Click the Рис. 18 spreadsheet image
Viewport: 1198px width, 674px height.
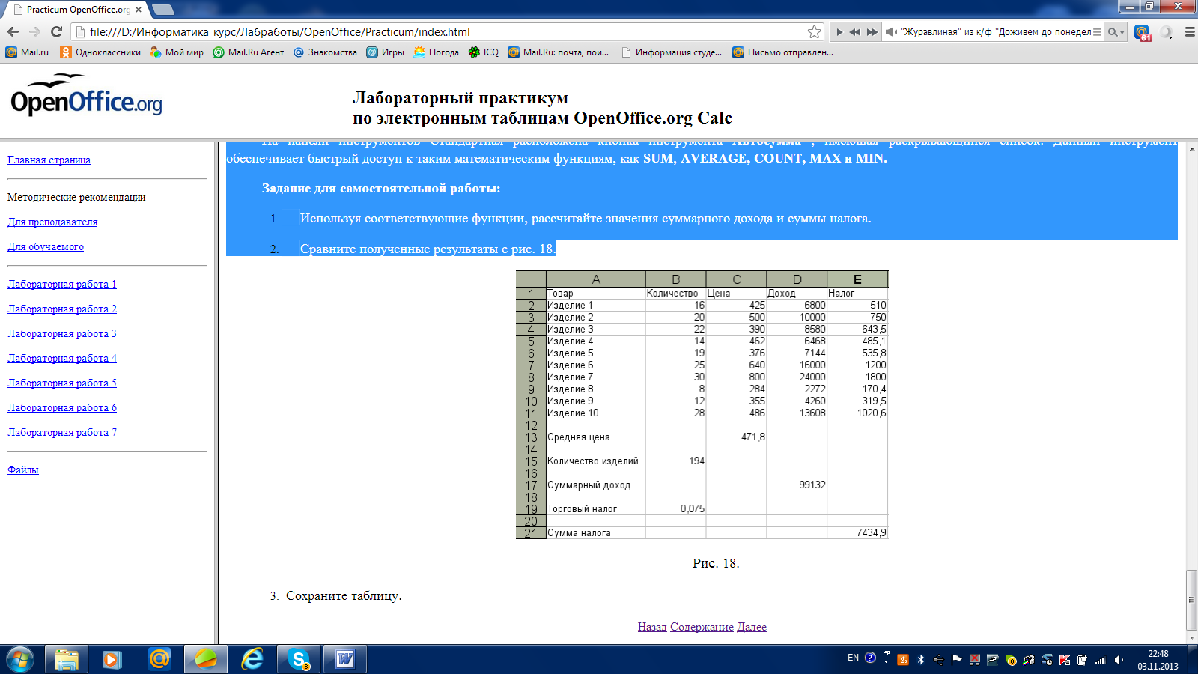[x=702, y=404]
